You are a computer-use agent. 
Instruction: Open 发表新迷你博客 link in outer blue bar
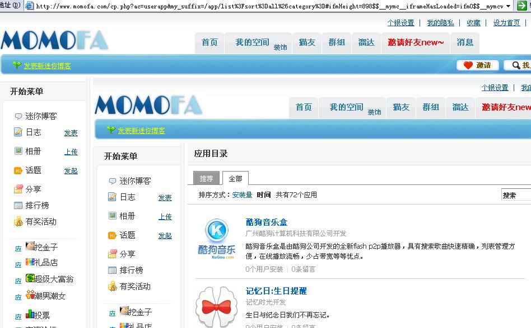pos(47,66)
